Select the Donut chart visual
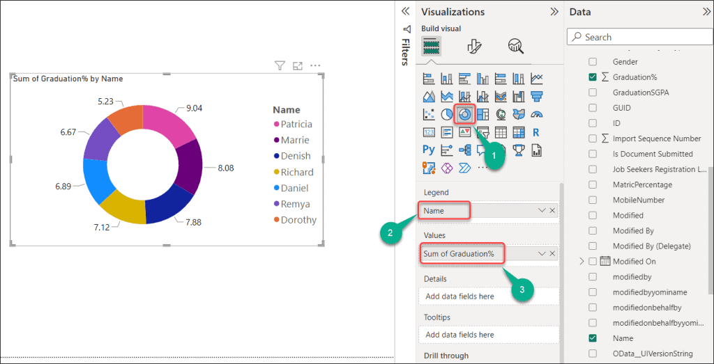 coord(465,114)
